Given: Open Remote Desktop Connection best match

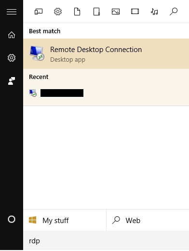Looking at the screenshot, I should (106, 54).
